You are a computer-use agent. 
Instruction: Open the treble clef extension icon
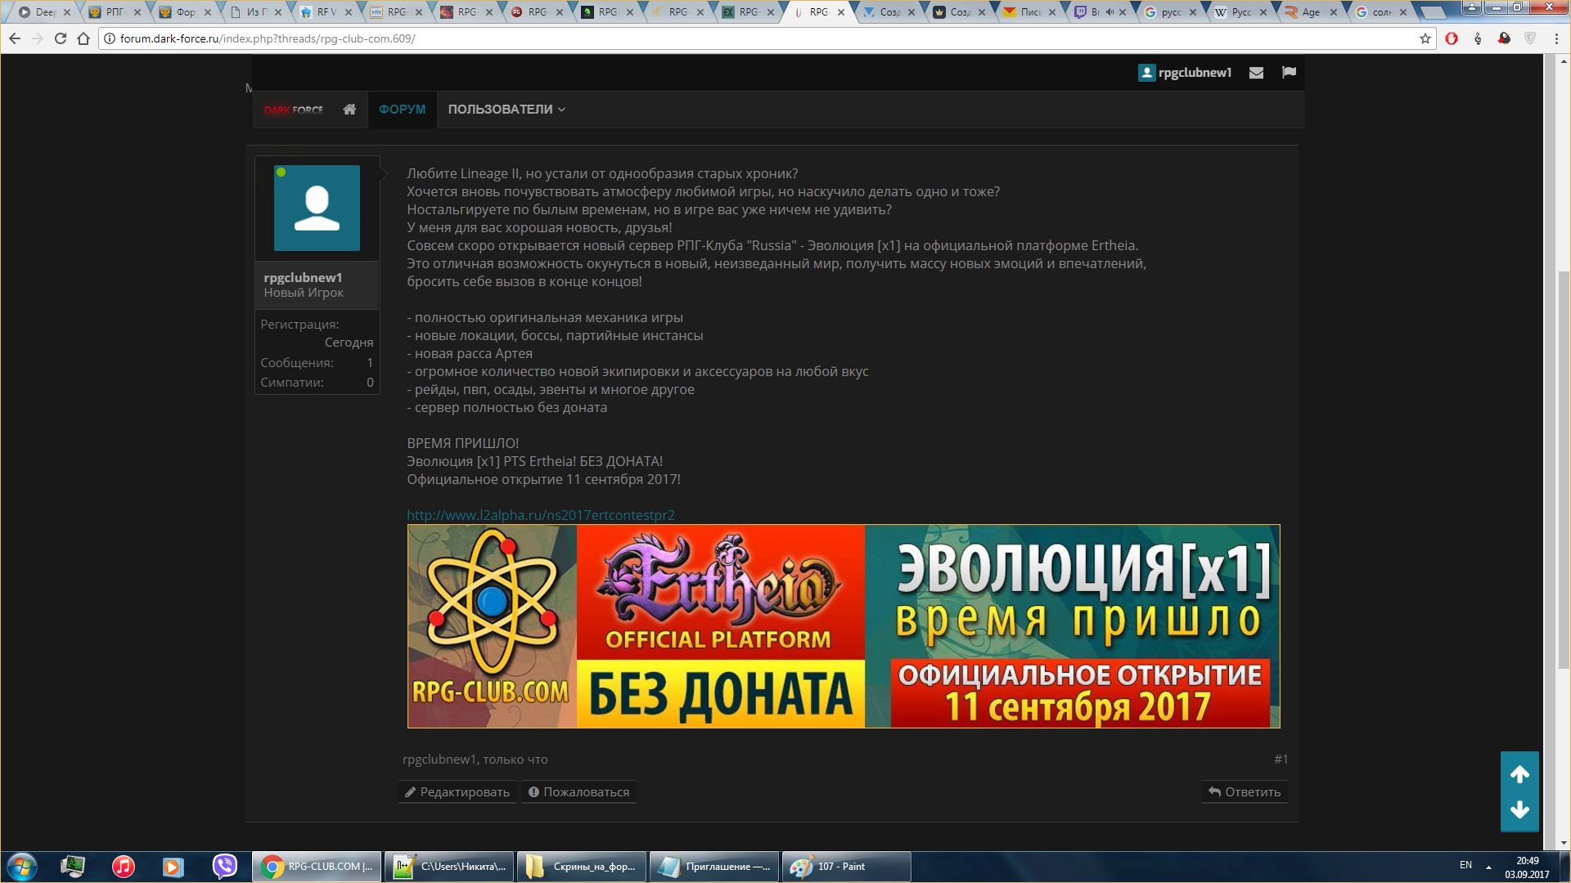coord(1478,38)
